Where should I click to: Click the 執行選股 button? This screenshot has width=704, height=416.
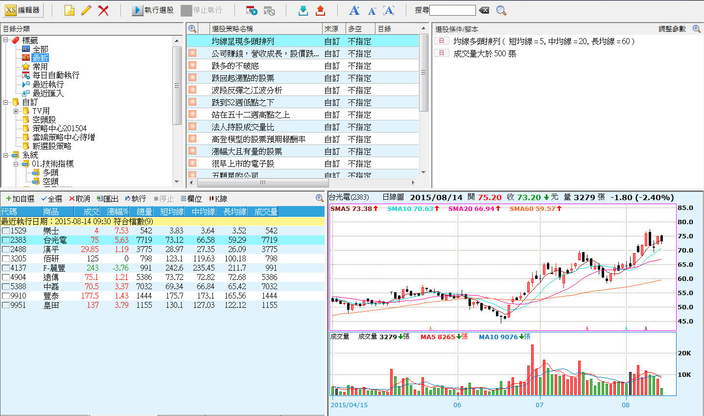153,10
